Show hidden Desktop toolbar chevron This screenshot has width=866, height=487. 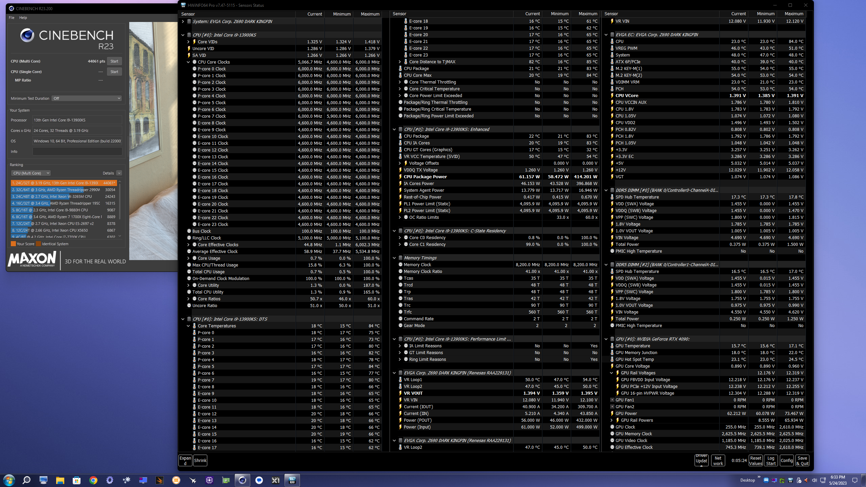point(759,477)
